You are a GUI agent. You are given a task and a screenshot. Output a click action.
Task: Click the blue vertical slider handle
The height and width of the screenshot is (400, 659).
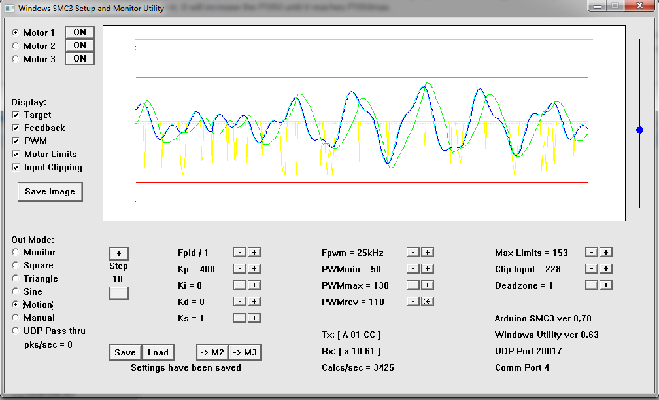pyautogui.click(x=639, y=130)
